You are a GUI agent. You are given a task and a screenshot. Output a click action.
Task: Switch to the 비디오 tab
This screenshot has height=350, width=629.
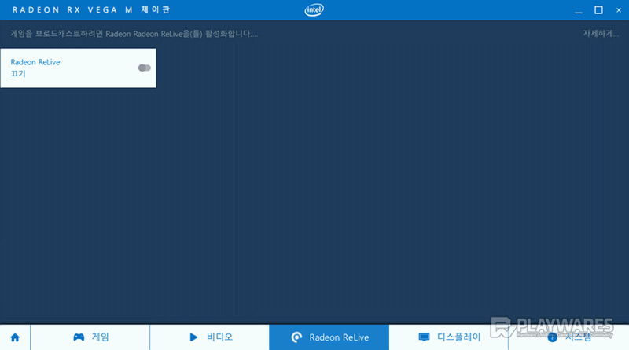tap(219, 337)
